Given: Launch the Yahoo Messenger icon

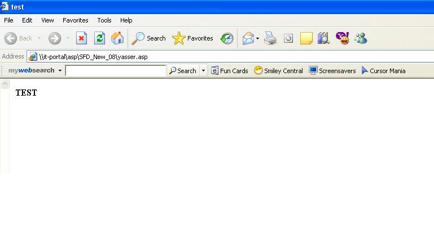Looking at the screenshot, I should pos(343,38).
